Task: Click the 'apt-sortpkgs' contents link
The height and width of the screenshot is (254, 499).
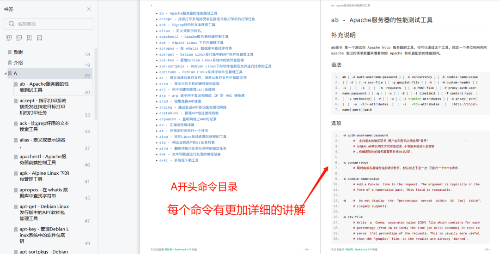Action: point(215,66)
